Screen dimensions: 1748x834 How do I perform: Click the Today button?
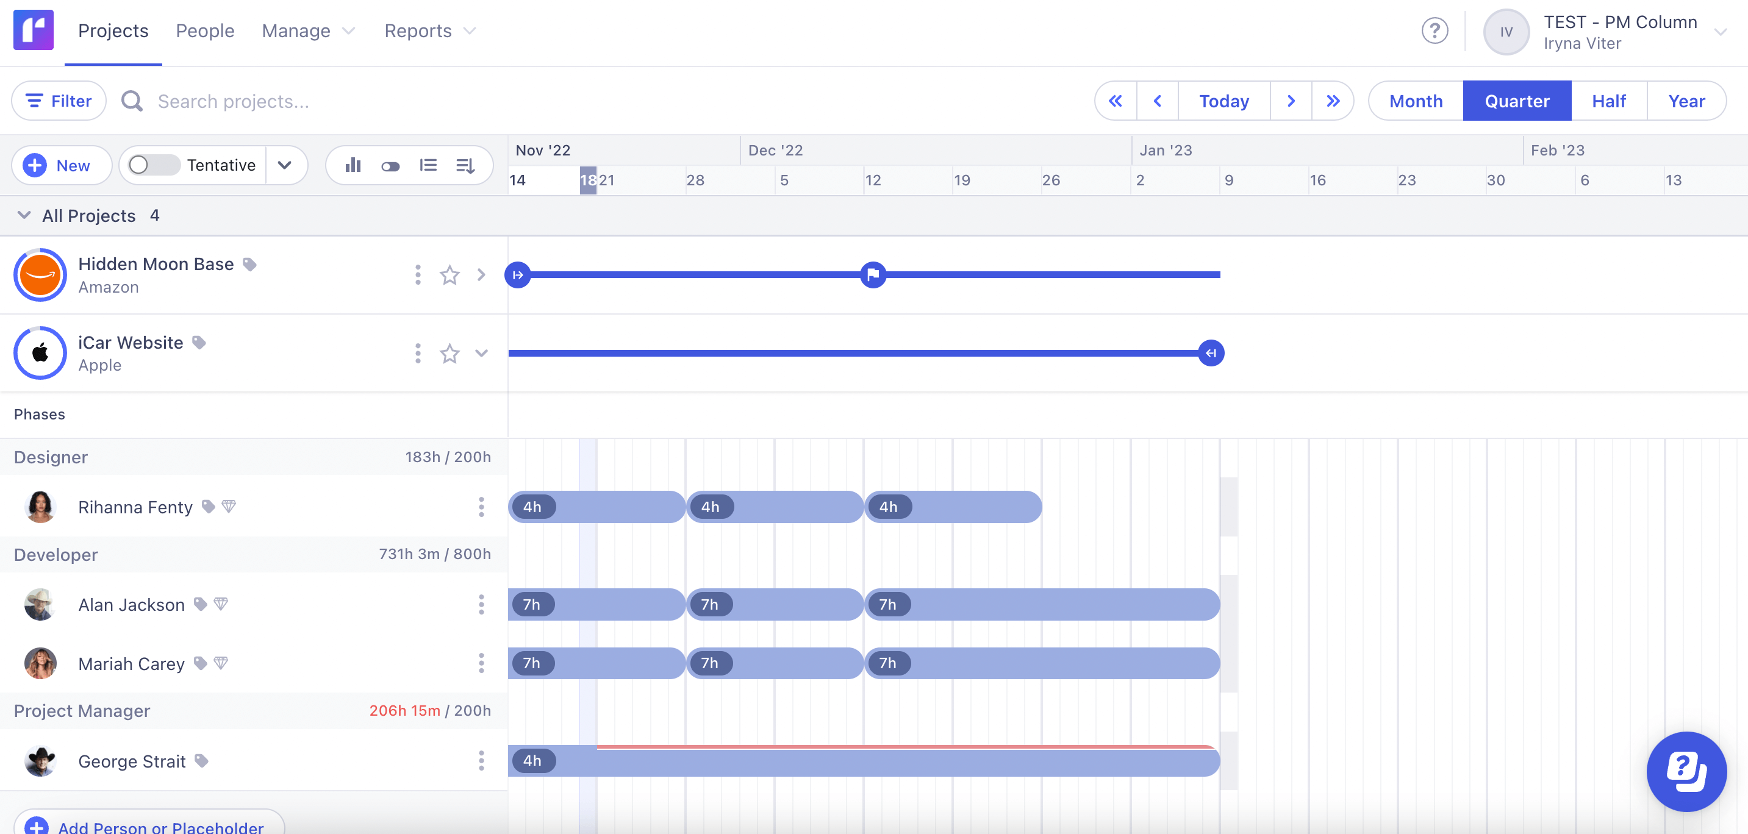(1223, 101)
